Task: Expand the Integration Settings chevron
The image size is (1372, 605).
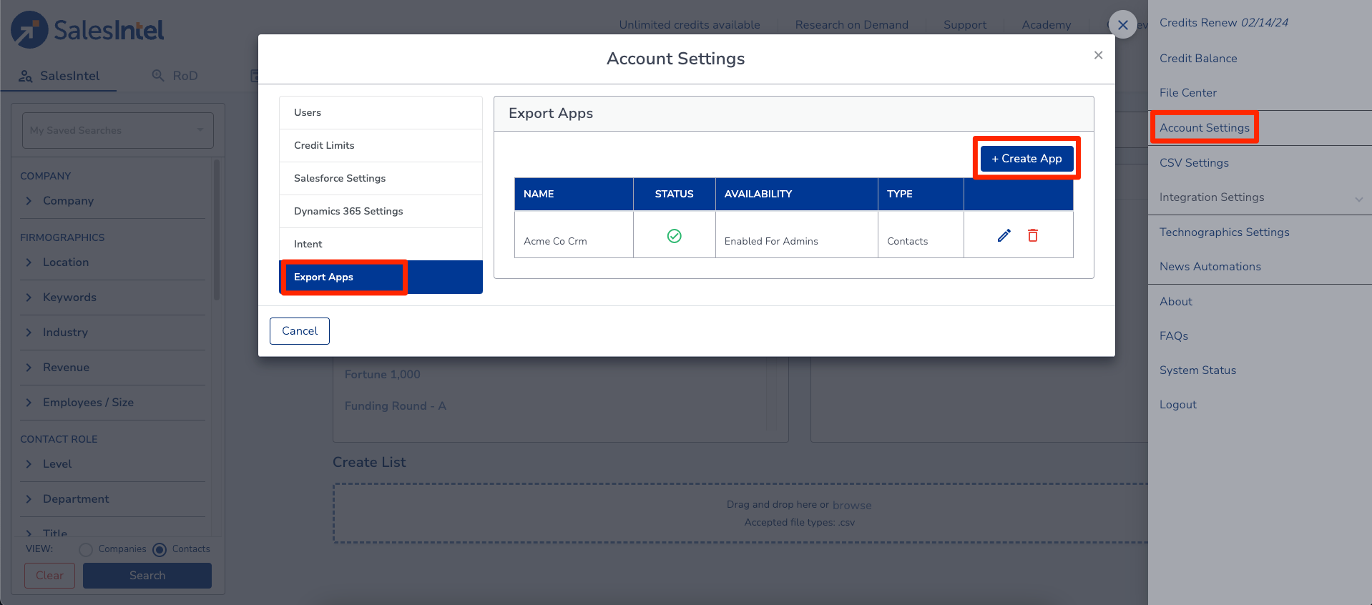Action: (1358, 199)
